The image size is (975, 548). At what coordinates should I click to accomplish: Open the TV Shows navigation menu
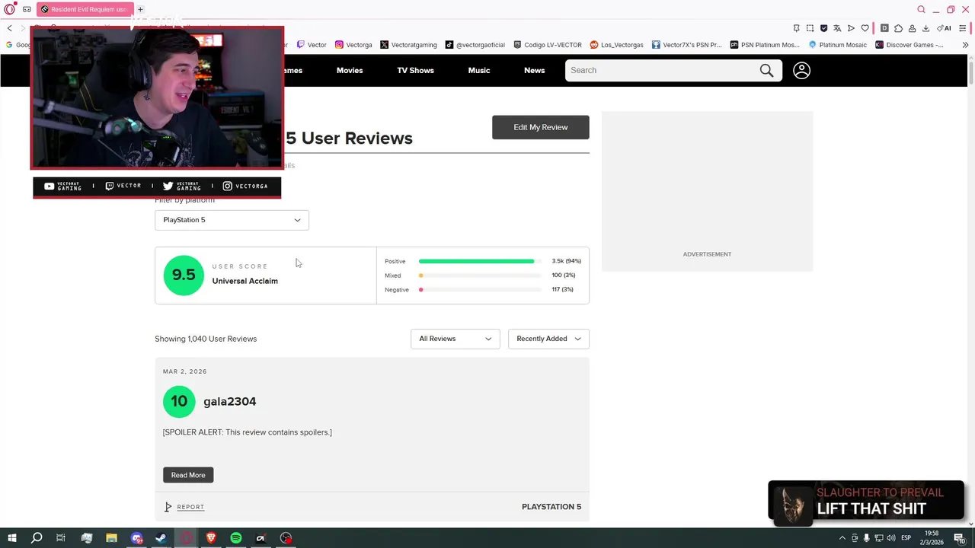pos(415,70)
